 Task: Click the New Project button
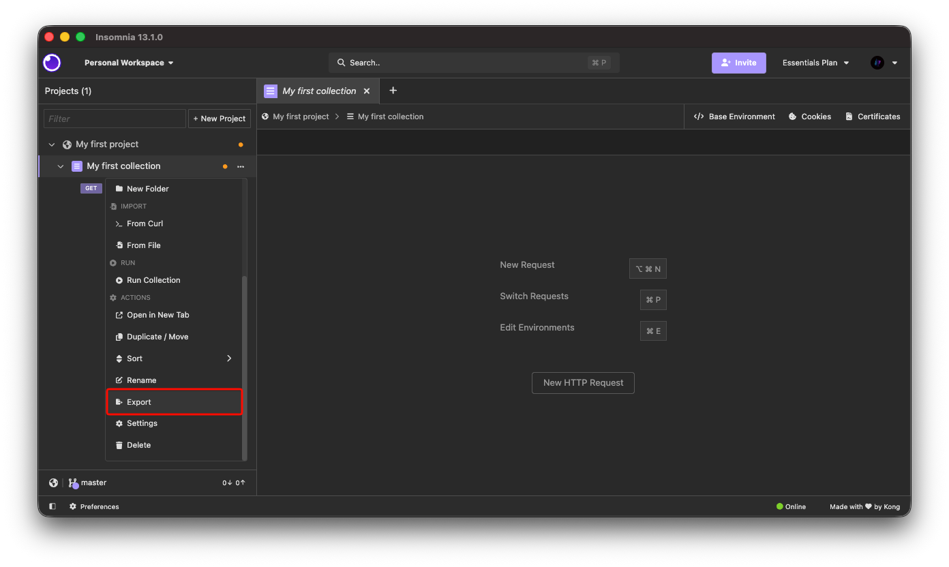point(220,119)
